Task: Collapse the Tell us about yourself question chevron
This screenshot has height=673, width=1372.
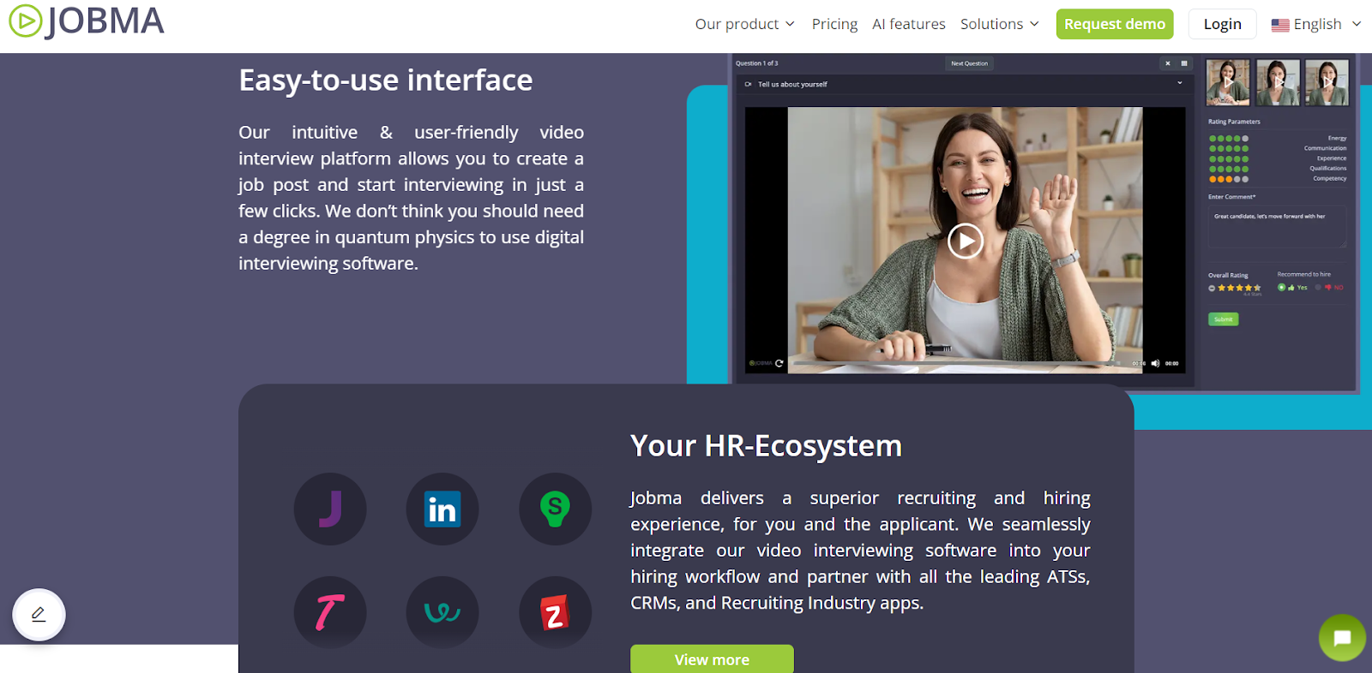Action: point(1180,83)
